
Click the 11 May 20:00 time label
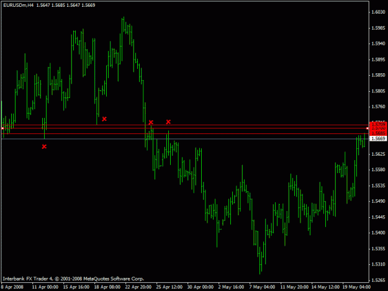tap(294, 287)
